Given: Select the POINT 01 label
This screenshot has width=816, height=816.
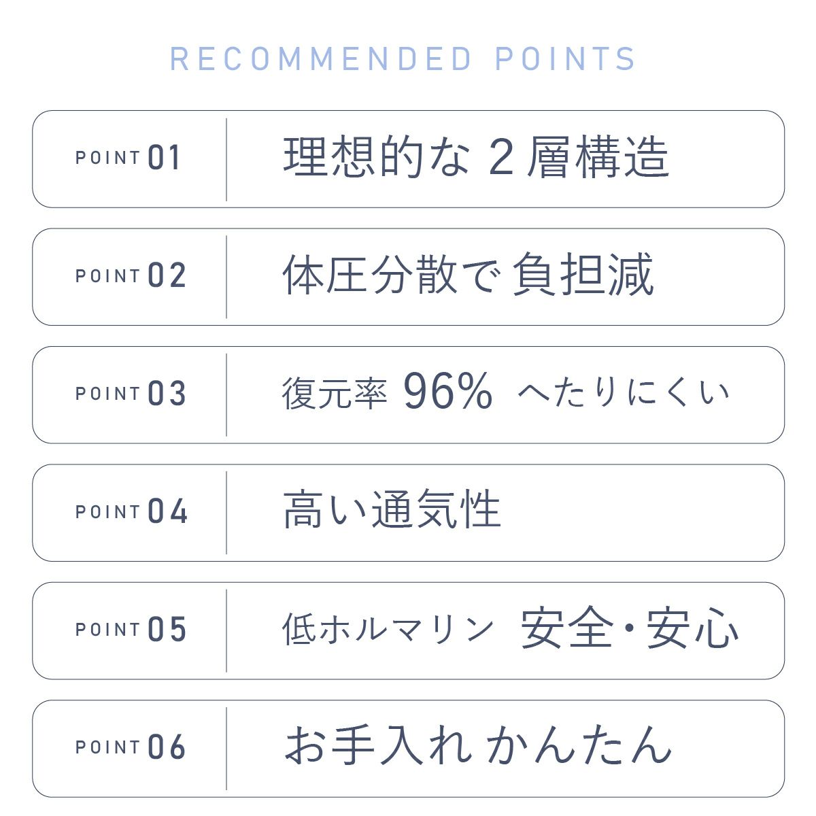Looking at the screenshot, I should point(129,158).
